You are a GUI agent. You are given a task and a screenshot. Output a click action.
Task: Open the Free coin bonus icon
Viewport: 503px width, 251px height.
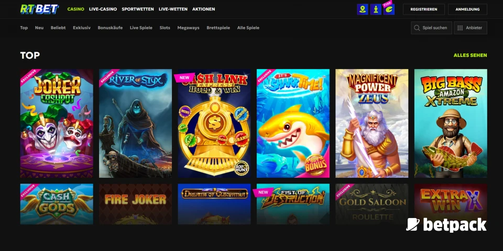389,9
